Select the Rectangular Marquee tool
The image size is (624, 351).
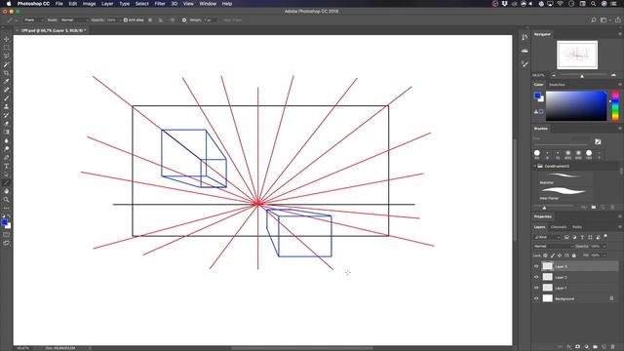(7, 48)
